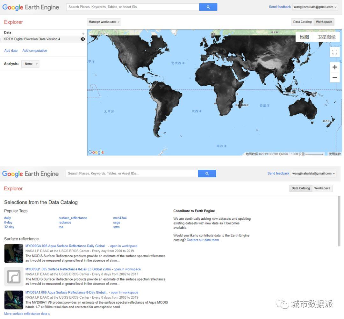Select the daily popular tag
Viewport: 344px width, 319px height.
[x=7, y=218]
